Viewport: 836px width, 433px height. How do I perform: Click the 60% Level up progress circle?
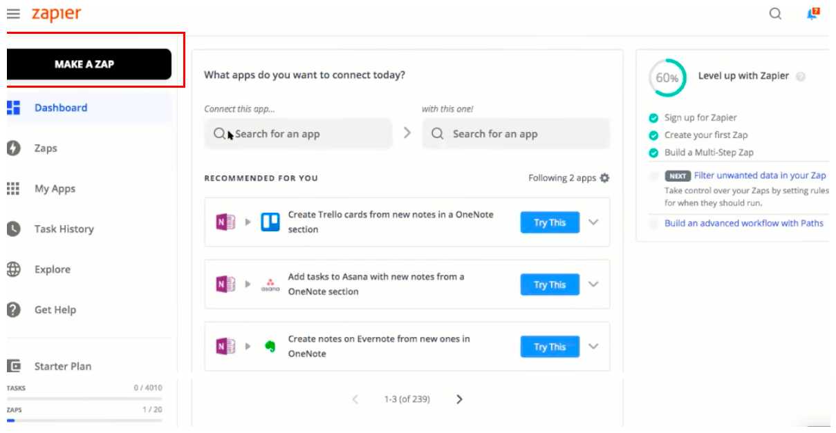(666, 77)
